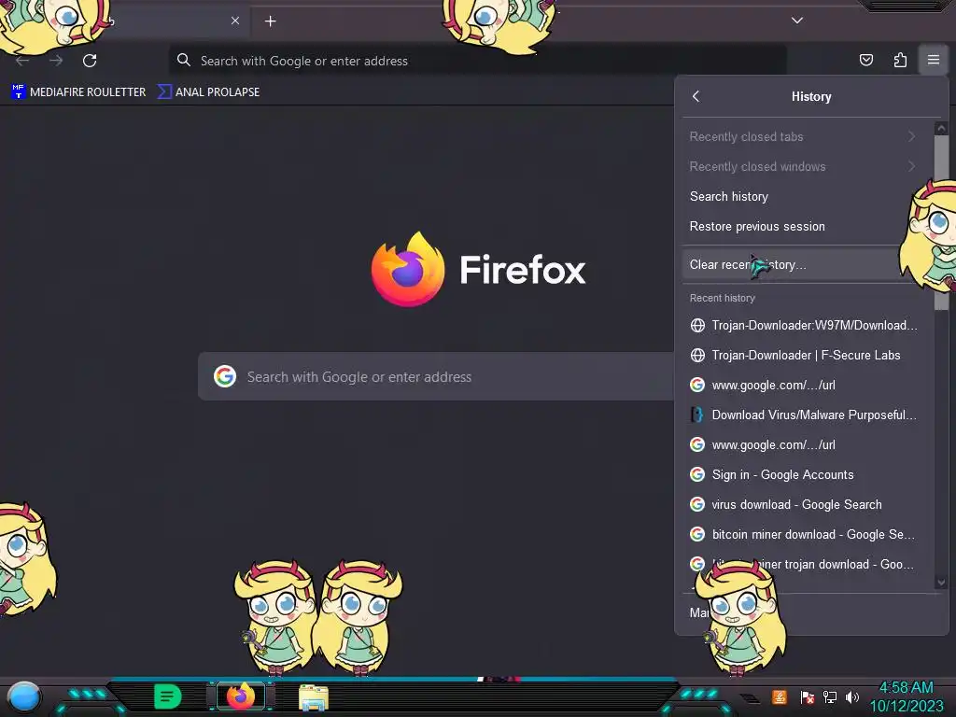Expand the list all tabs chevron
Viewport: 956px width, 717px height.
(x=797, y=21)
